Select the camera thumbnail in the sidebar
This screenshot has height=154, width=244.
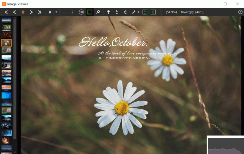(x=6, y=65)
